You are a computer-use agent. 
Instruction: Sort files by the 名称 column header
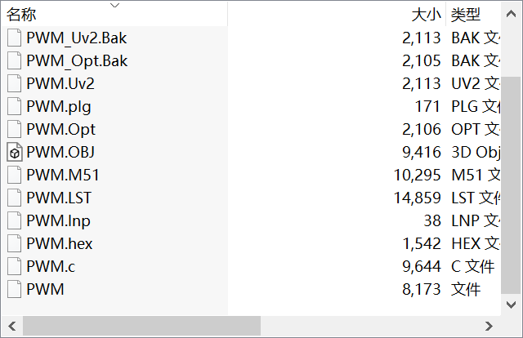point(23,15)
